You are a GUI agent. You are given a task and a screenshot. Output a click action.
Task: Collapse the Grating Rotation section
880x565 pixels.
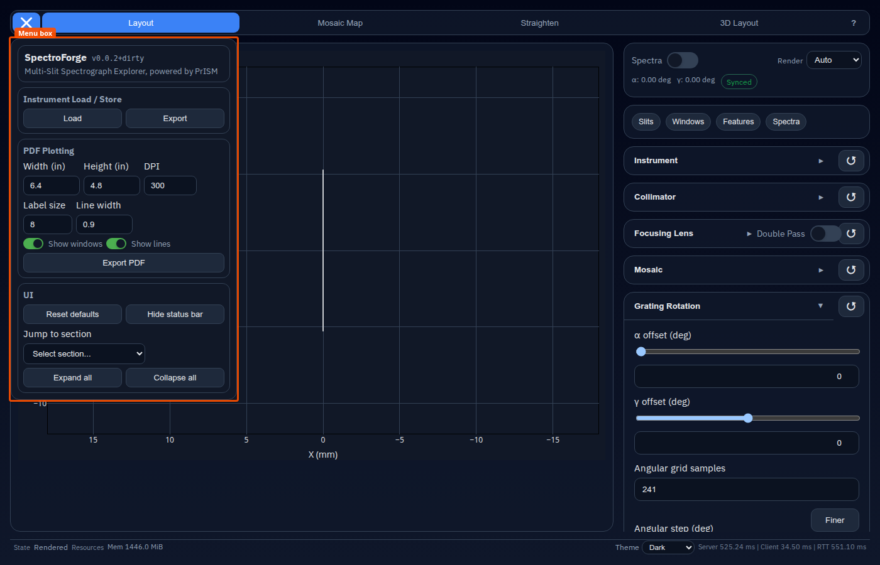pos(729,306)
